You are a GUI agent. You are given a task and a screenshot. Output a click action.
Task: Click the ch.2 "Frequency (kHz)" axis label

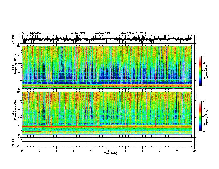tap(15, 110)
